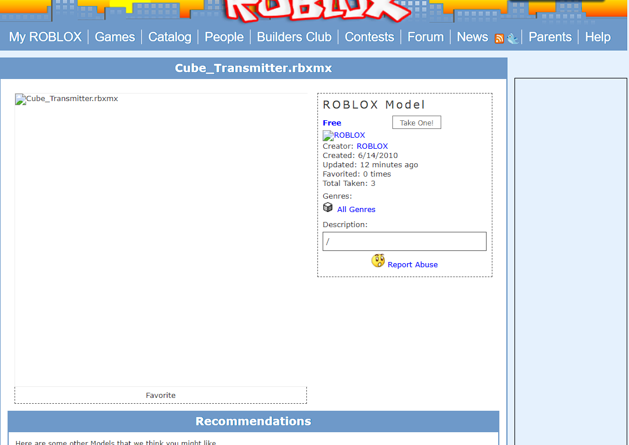Navigate to the People section
This screenshot has height=445, width=629.
pyautogui.click(x=224, y=37)
